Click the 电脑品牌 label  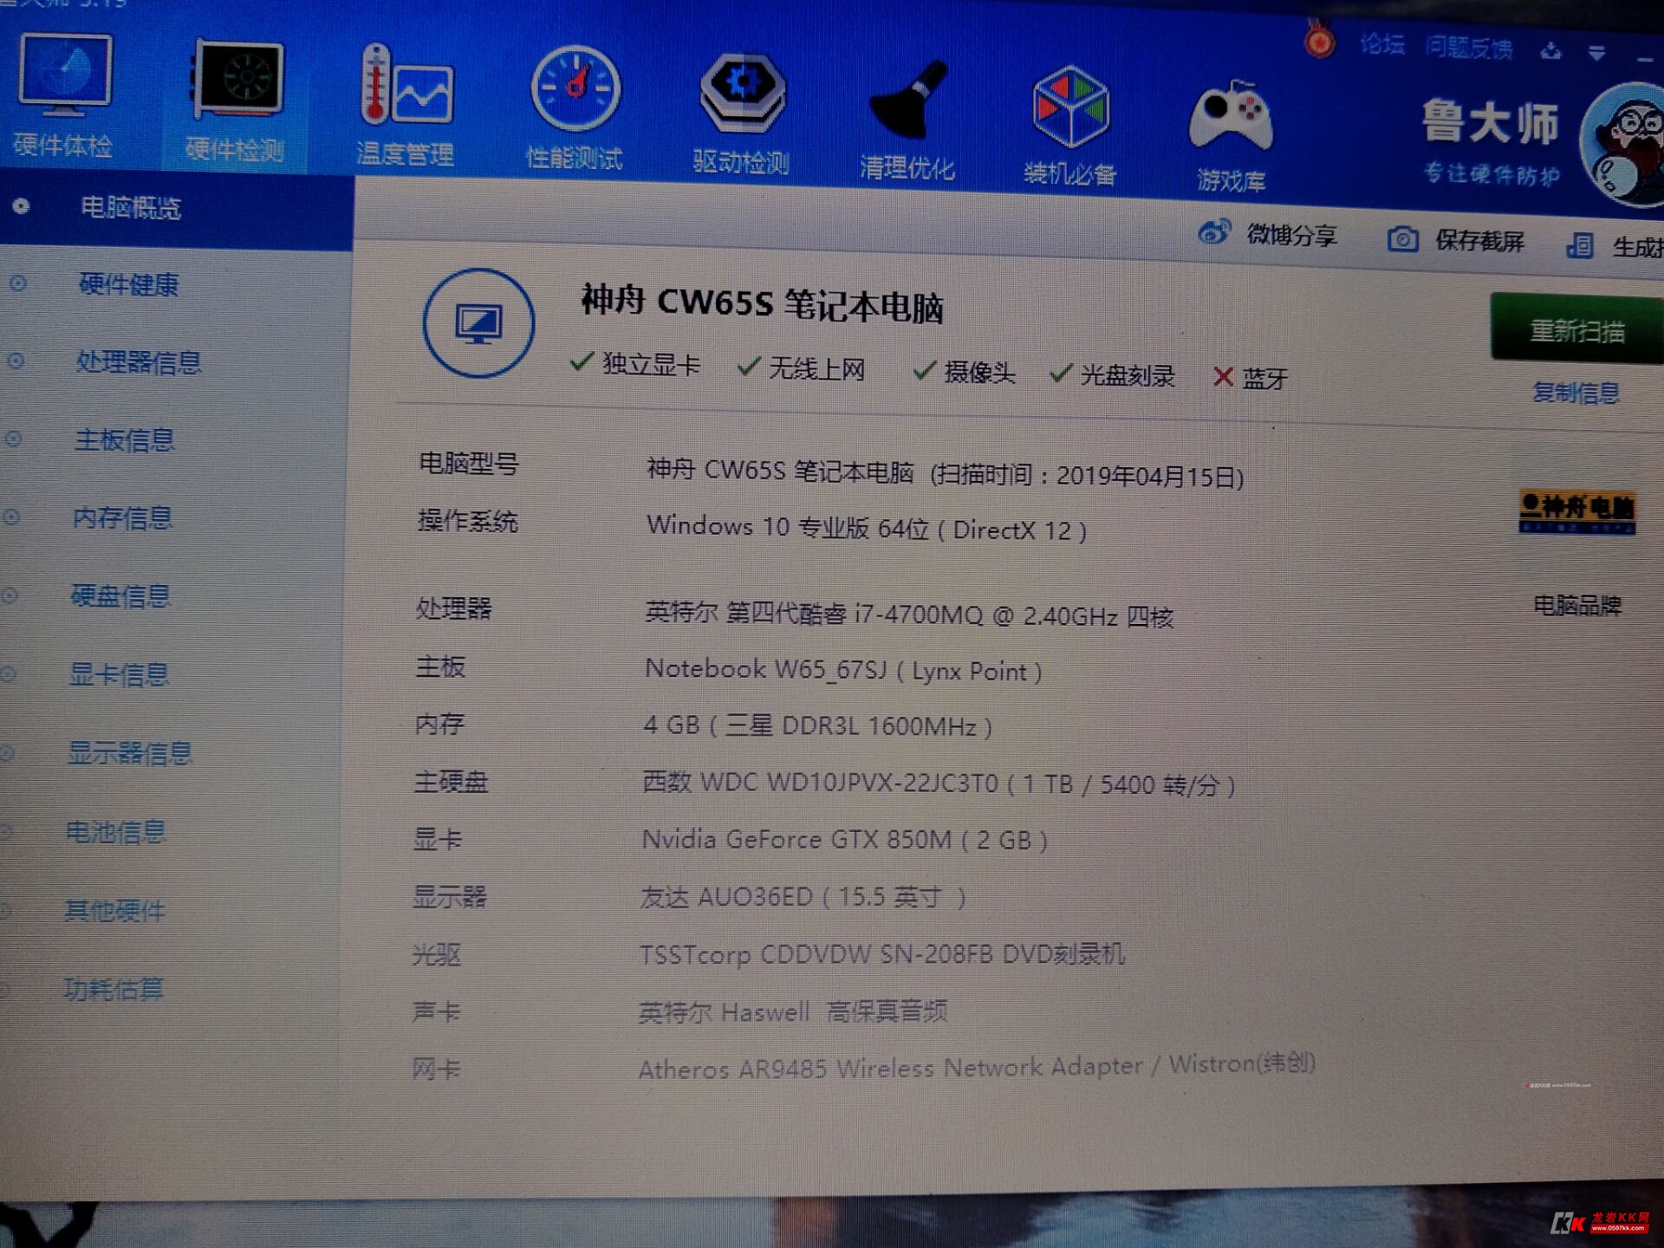[1576, 605]
